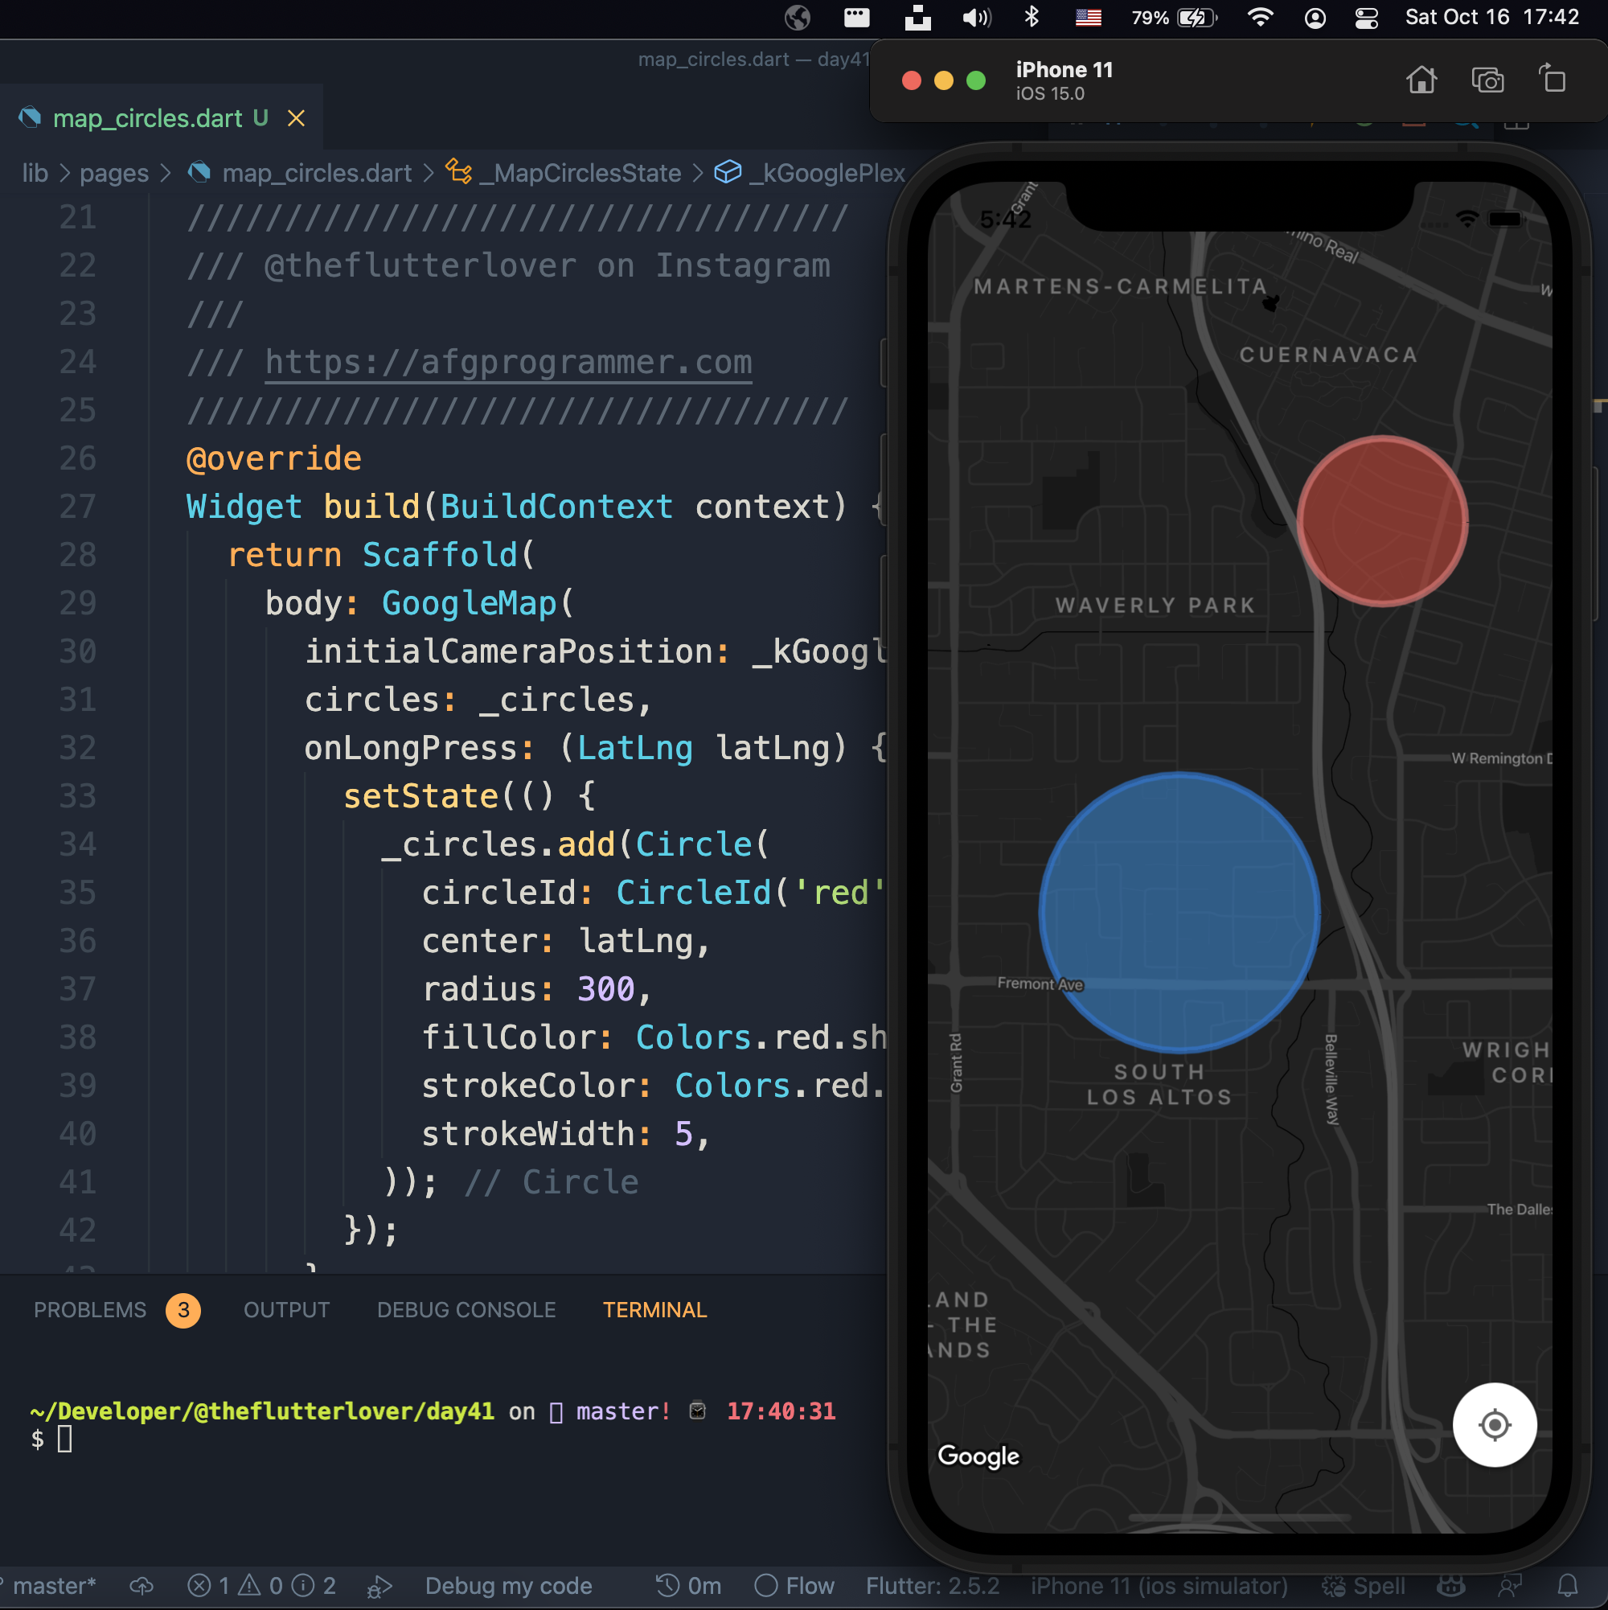Tap the map my-location button

click(x=1494, y=1424)
